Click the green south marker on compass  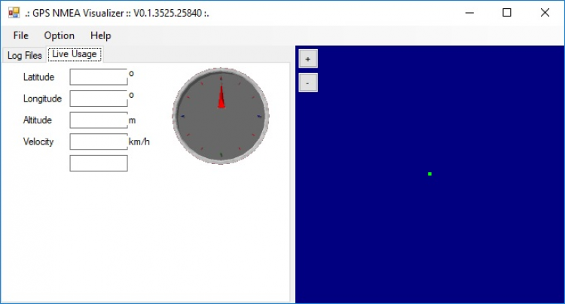[221, 155]
